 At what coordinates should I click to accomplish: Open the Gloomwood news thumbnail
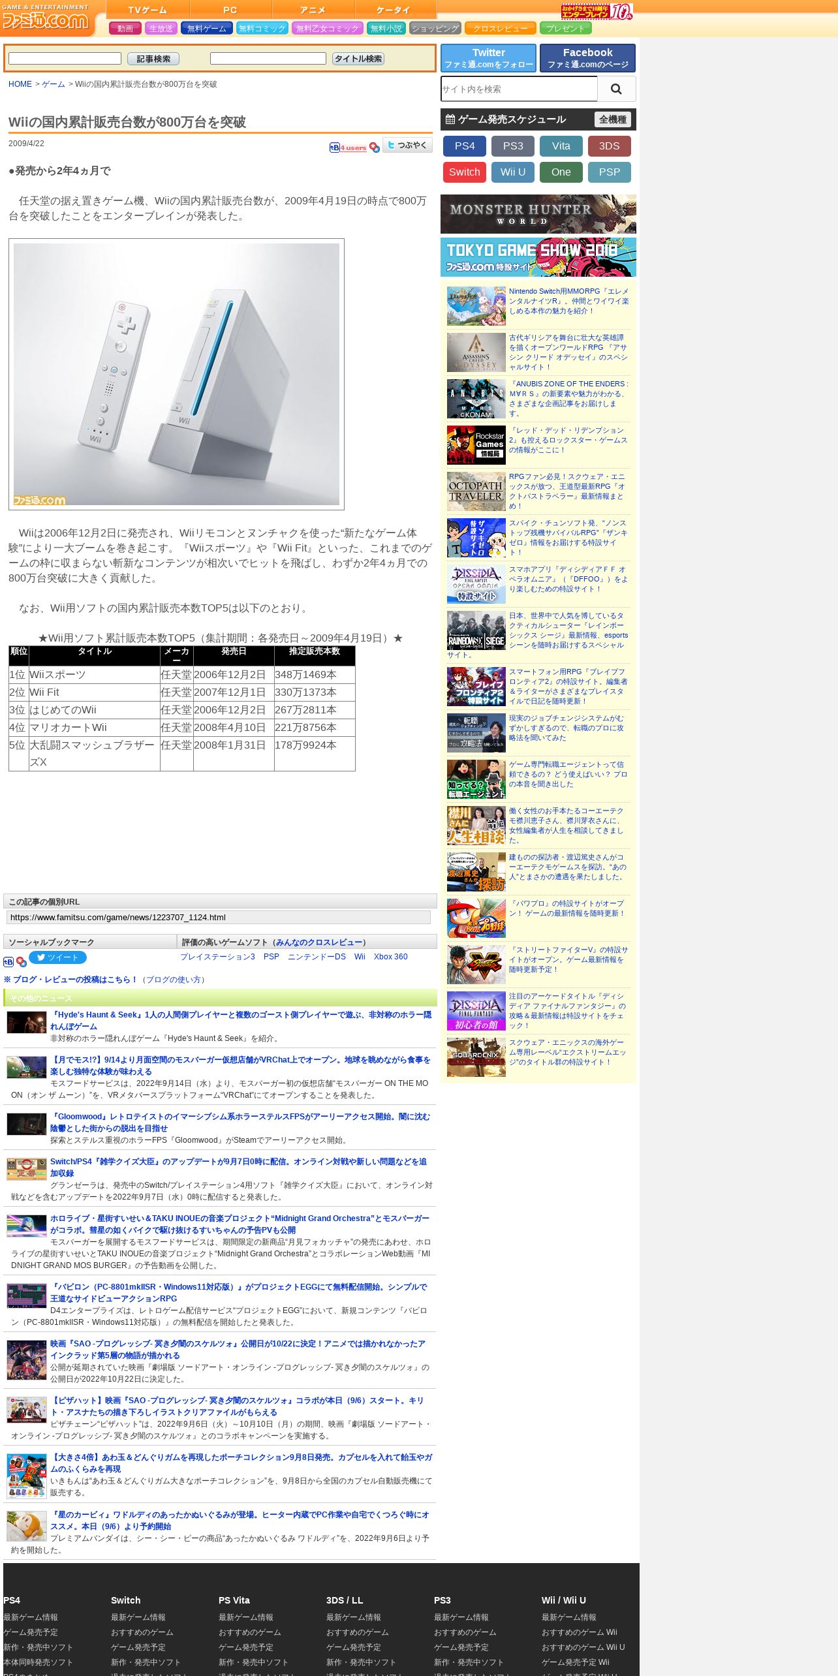point(27,1124)
